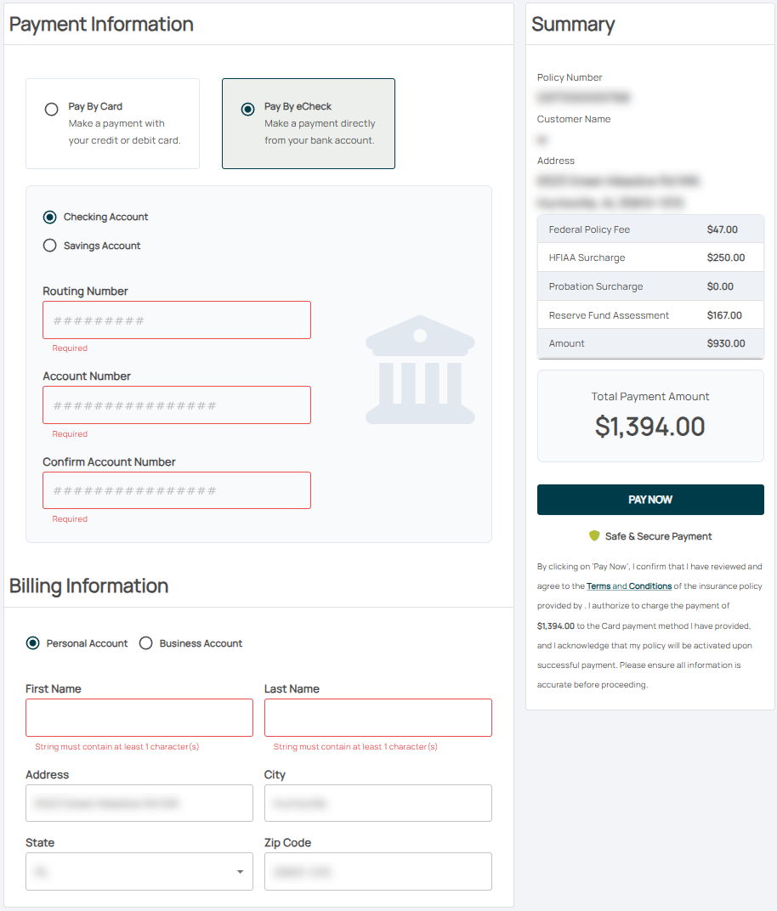Click the billing Address field
This screenshot has width=777, height=911.
tap(139, 803)
